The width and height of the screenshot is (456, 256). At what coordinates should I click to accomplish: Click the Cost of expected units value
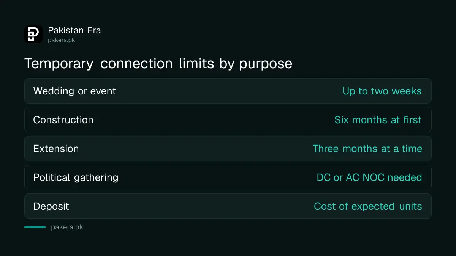tap(368, 206)
